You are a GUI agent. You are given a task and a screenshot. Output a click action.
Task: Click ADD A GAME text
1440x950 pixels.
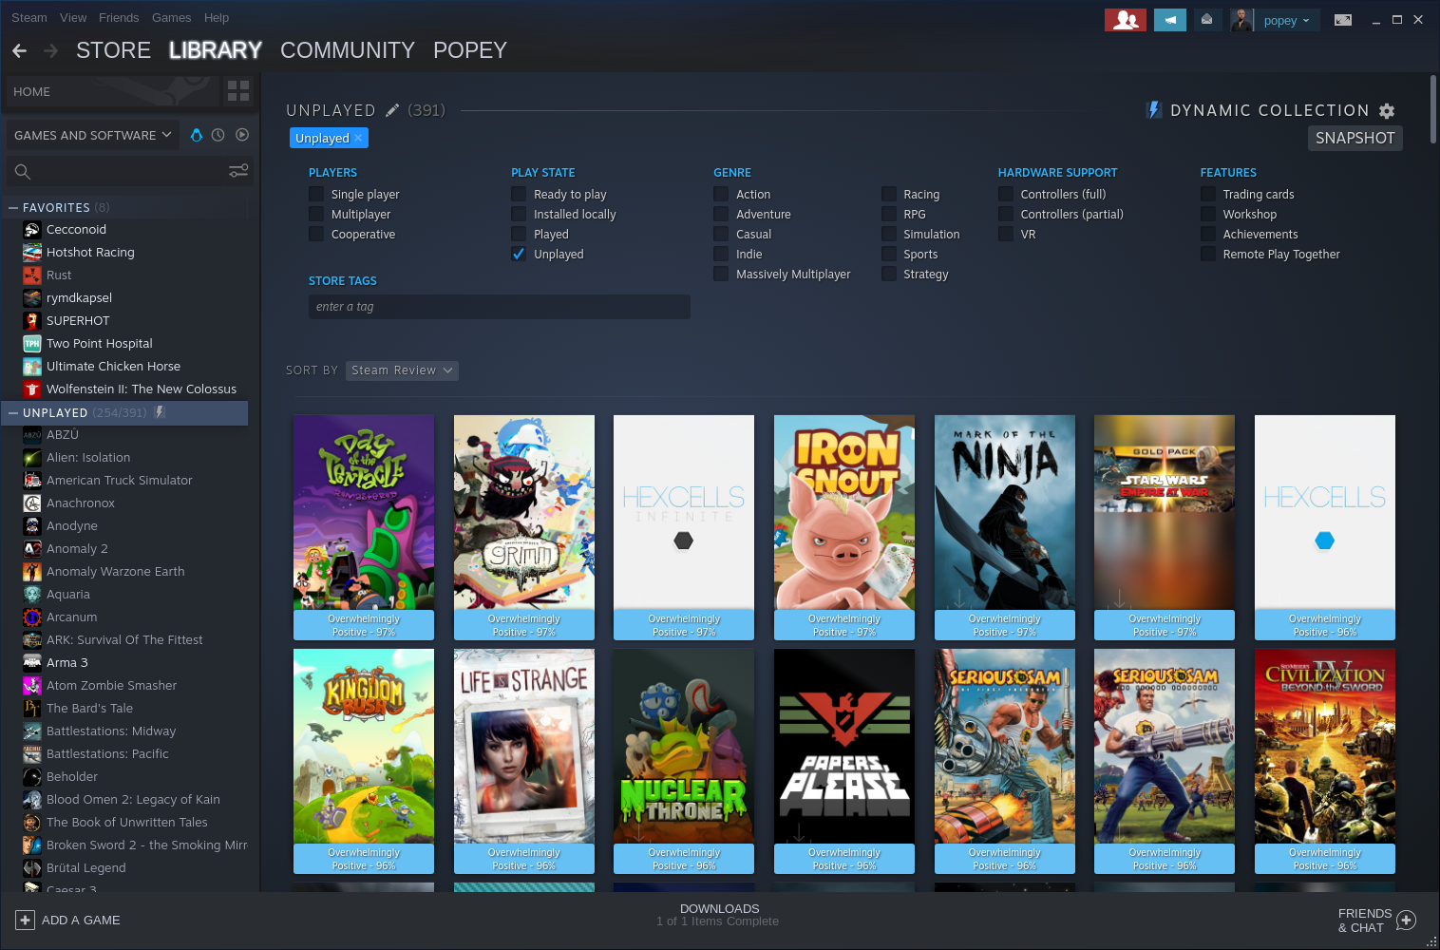pyautogui.click(x=81, y=920)
